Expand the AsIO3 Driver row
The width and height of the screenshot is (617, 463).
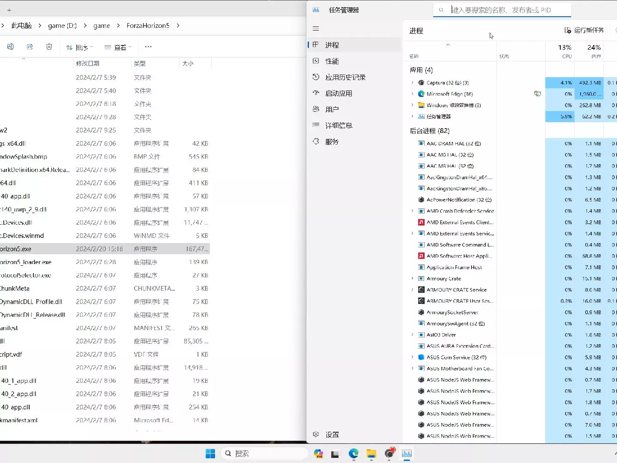click(412, 335)
